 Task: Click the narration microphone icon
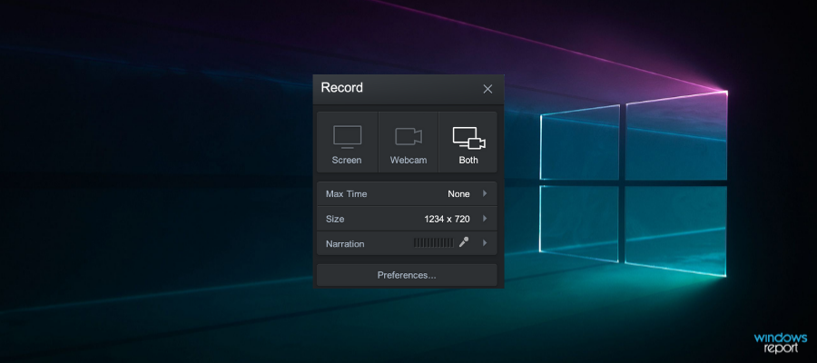(464, 242)
